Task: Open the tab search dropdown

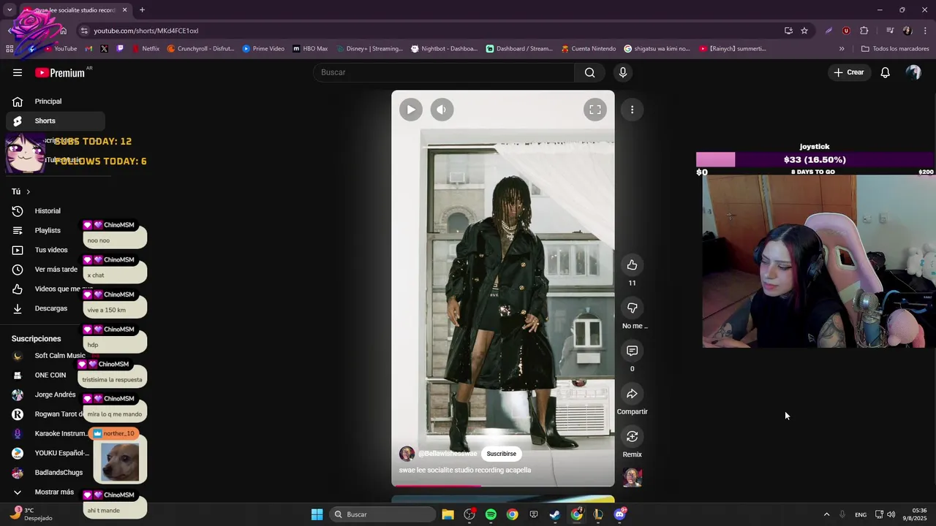Action: [x=10, y=10]
